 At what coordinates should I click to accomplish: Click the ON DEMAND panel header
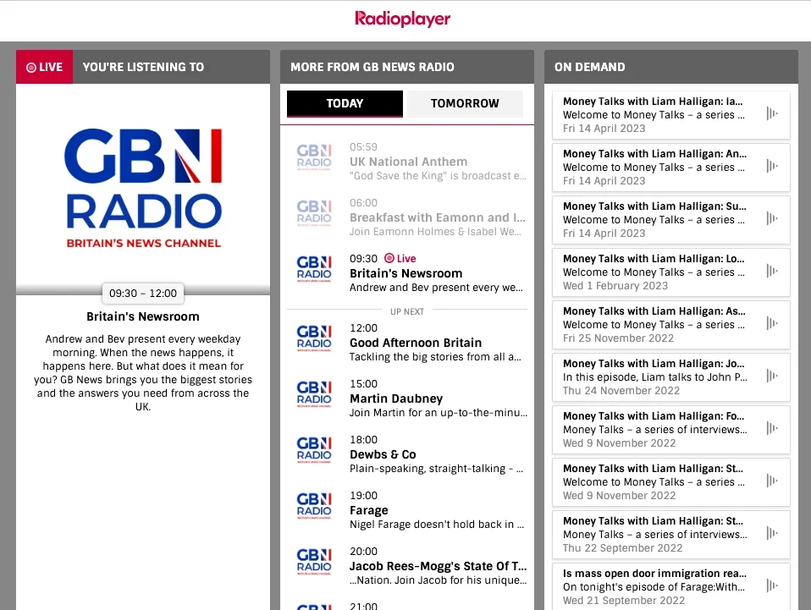[671, 67]
